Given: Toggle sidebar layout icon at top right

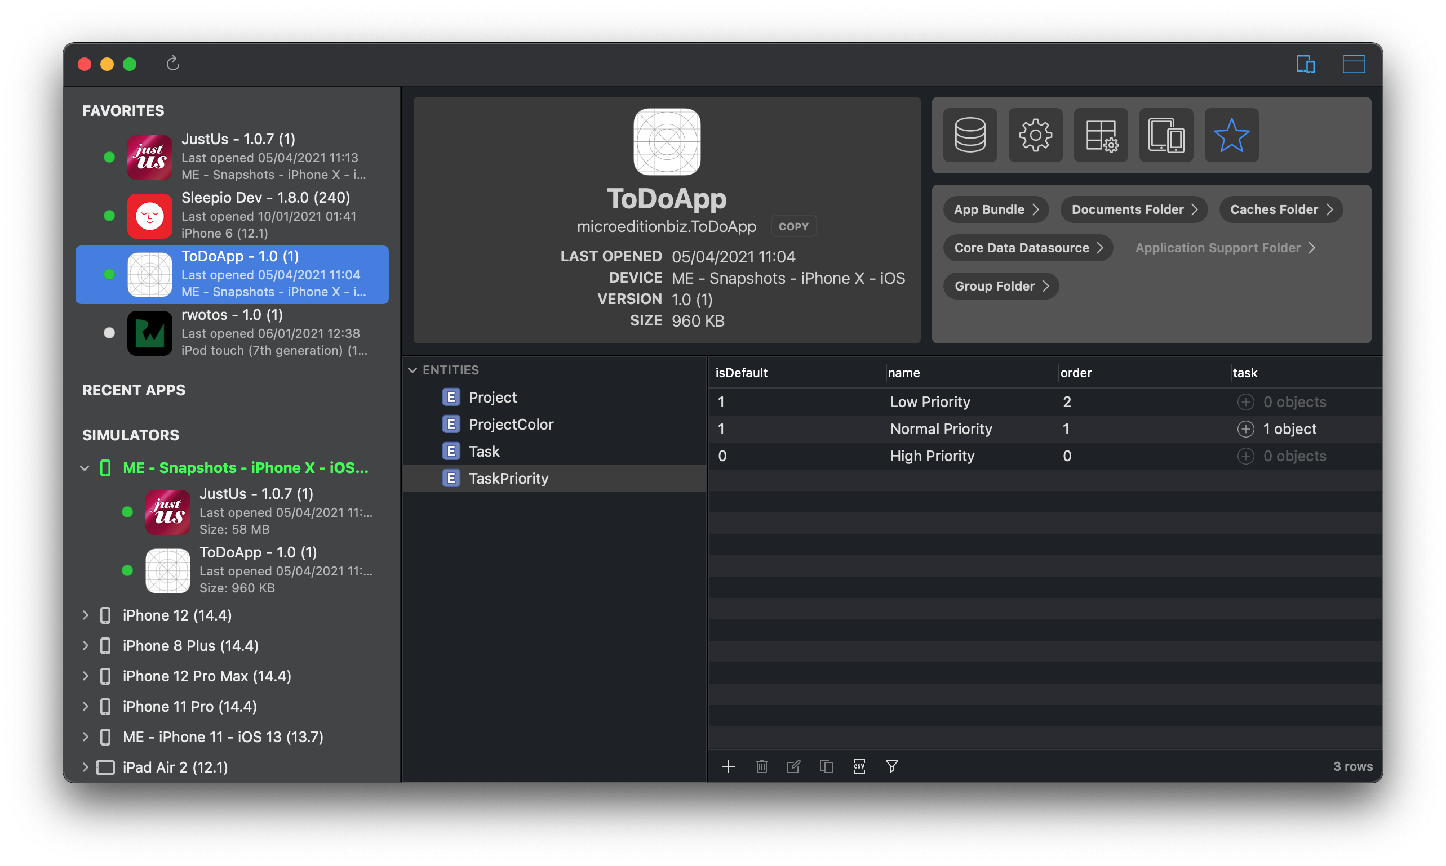Looking at the screenshot, I should [x=1305, y=64].
